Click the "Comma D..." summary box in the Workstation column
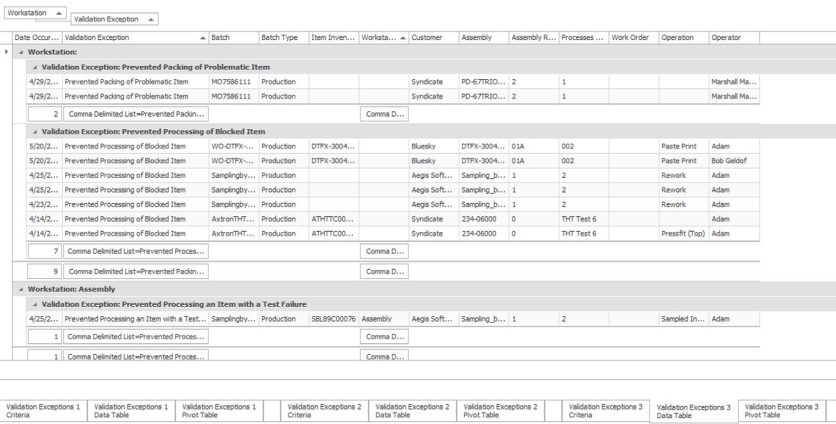The image size is (836, 424). 384,113
